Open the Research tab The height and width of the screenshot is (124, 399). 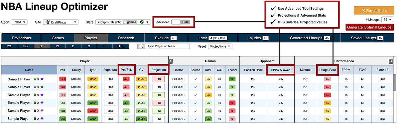pyautogui.click(x=126, y=38)
